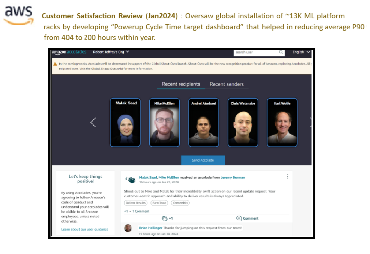
Task: Follow the Learn about our user guidance link
Action: (x=85, y=229)
